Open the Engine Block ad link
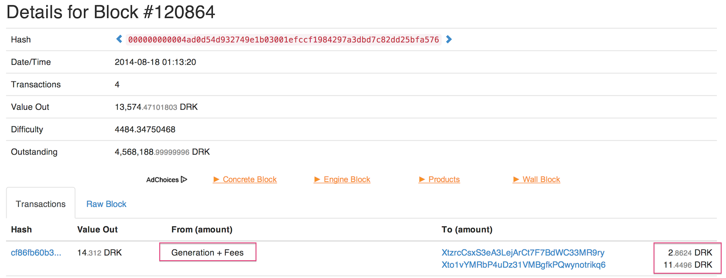Screen dimensions: 726x278 tap(347, 180)
